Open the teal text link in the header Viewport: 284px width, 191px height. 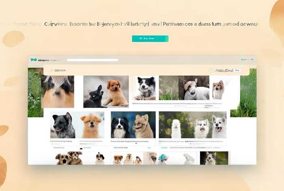243,59
